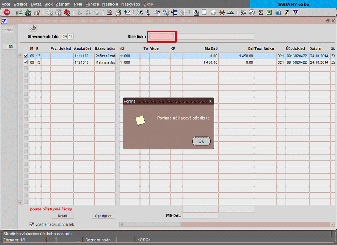Click the Má Dáti value 1 450.00
Viewport: 337px width, 245px height.
tap(200, 62)
